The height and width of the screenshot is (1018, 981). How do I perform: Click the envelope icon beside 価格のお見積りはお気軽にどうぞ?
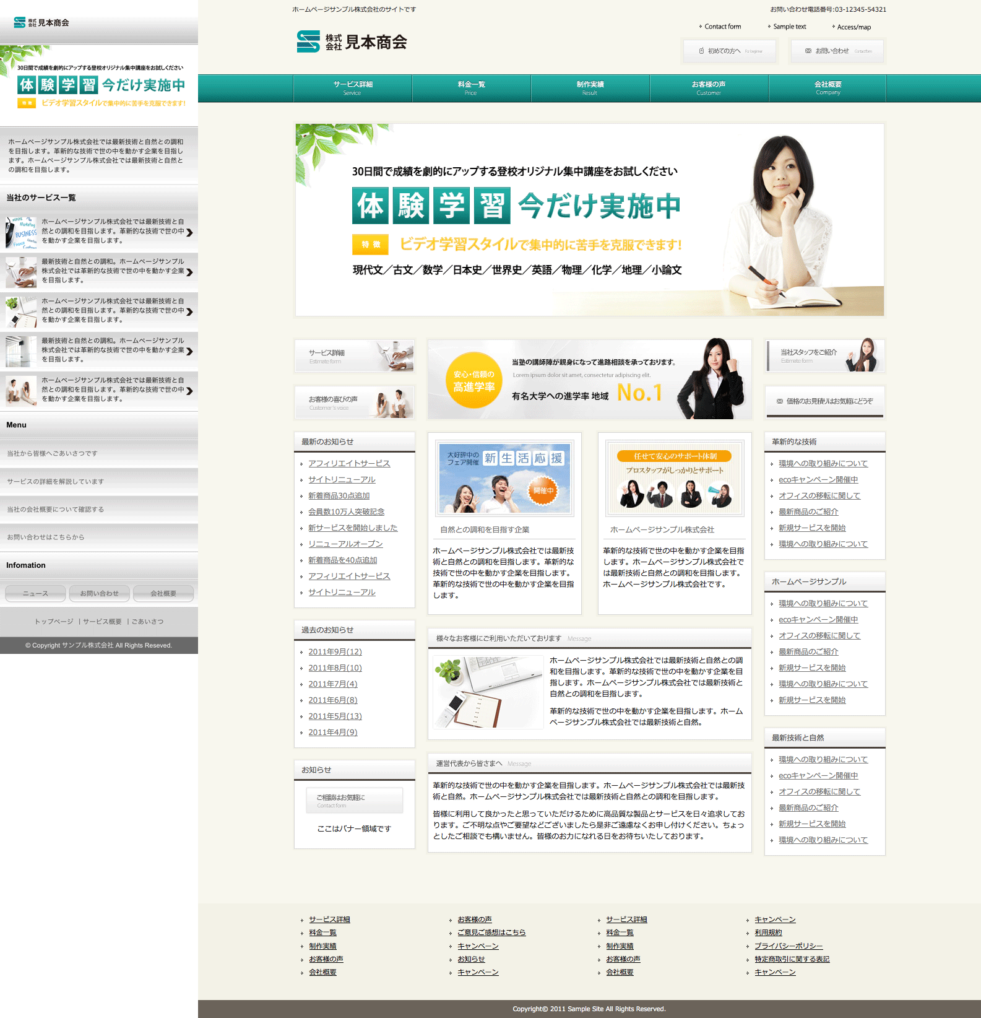coord(779,401)
